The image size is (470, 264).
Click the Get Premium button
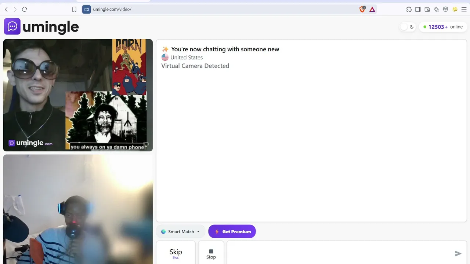tap(232, 231)
